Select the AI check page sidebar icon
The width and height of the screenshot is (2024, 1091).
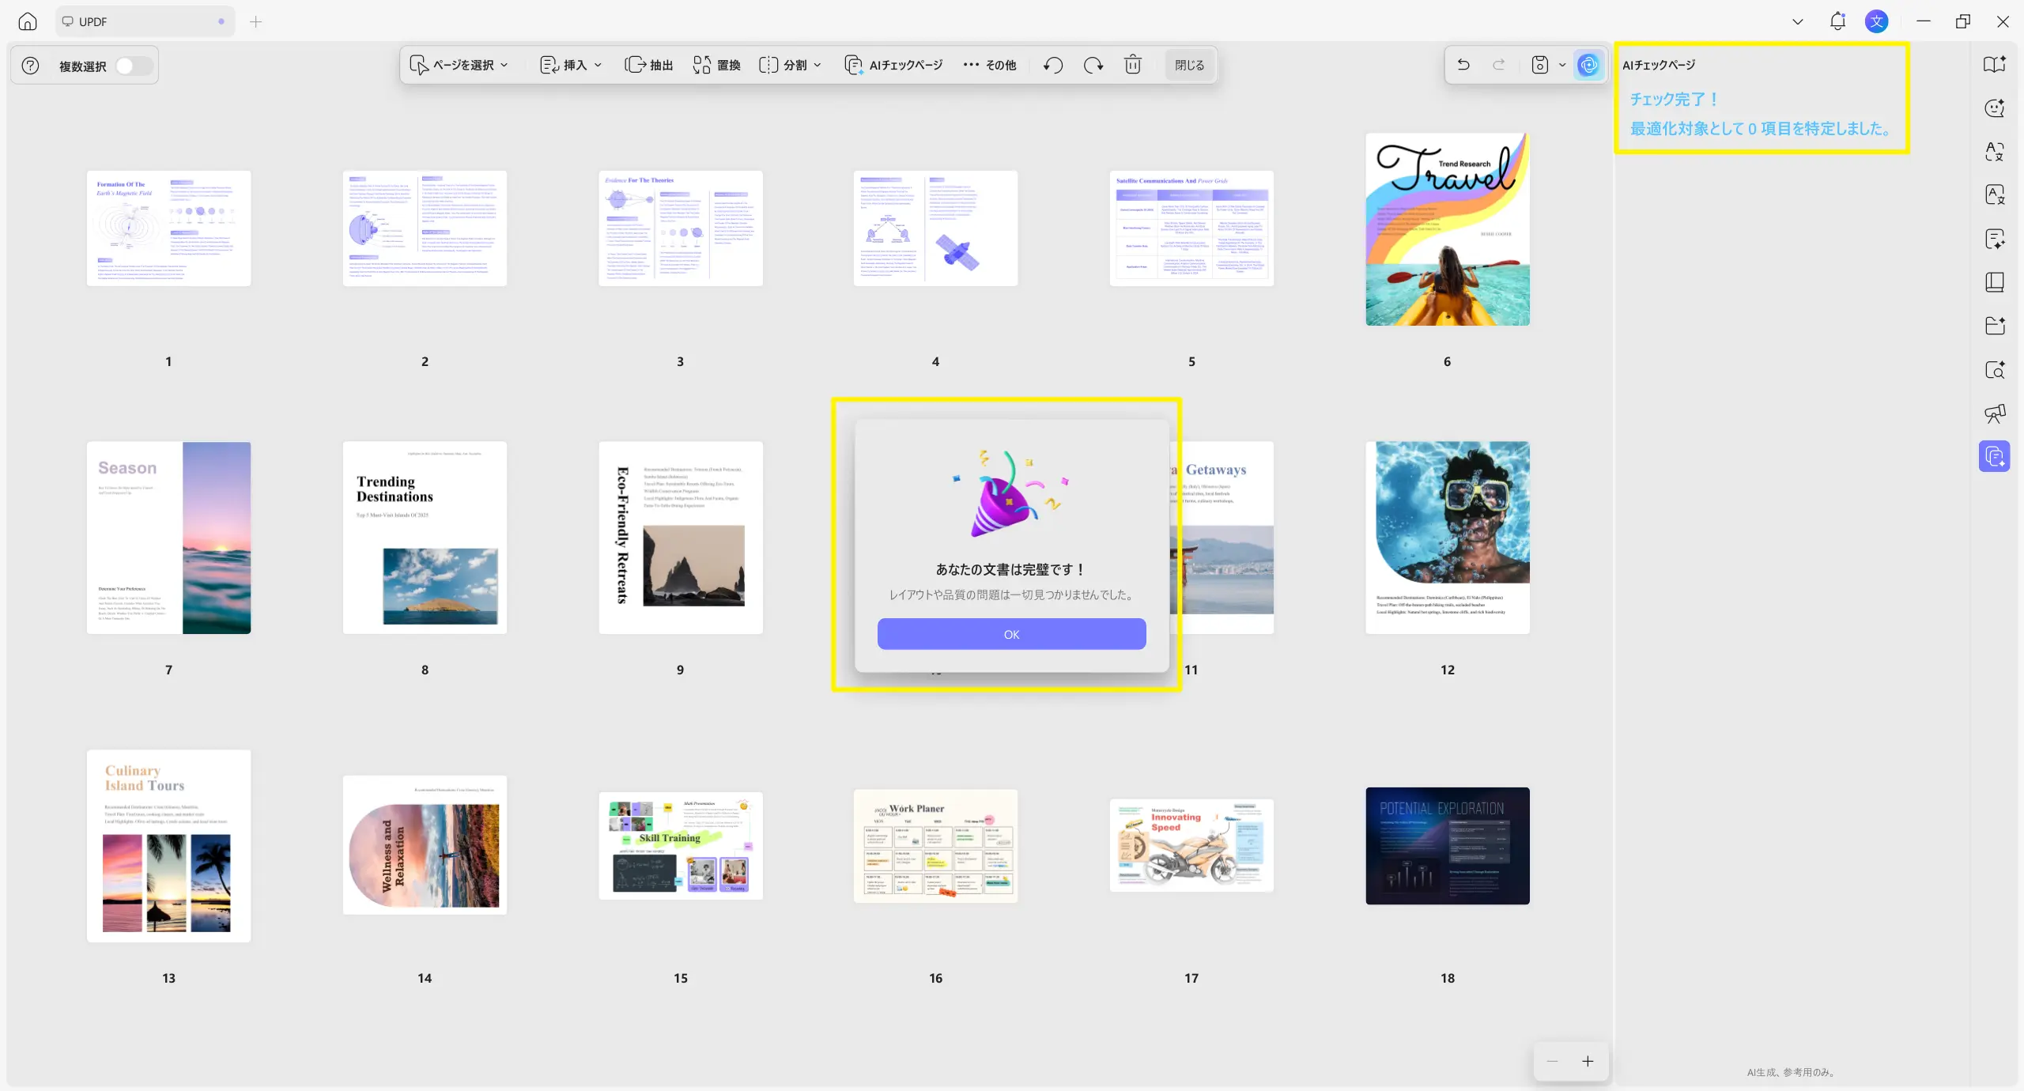[x=1994, y=456]
